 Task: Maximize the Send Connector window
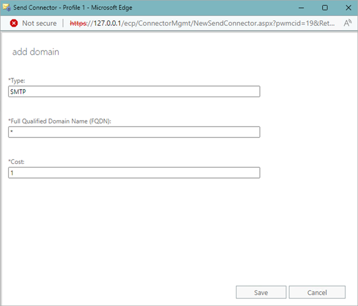[x=325, y=8]
